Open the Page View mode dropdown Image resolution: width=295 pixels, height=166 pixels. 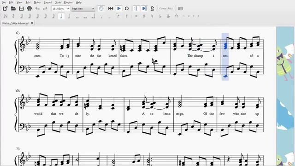83,8
